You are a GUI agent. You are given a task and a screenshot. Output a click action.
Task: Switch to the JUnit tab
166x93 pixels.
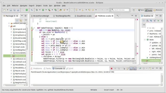click(x=70, y=68)
